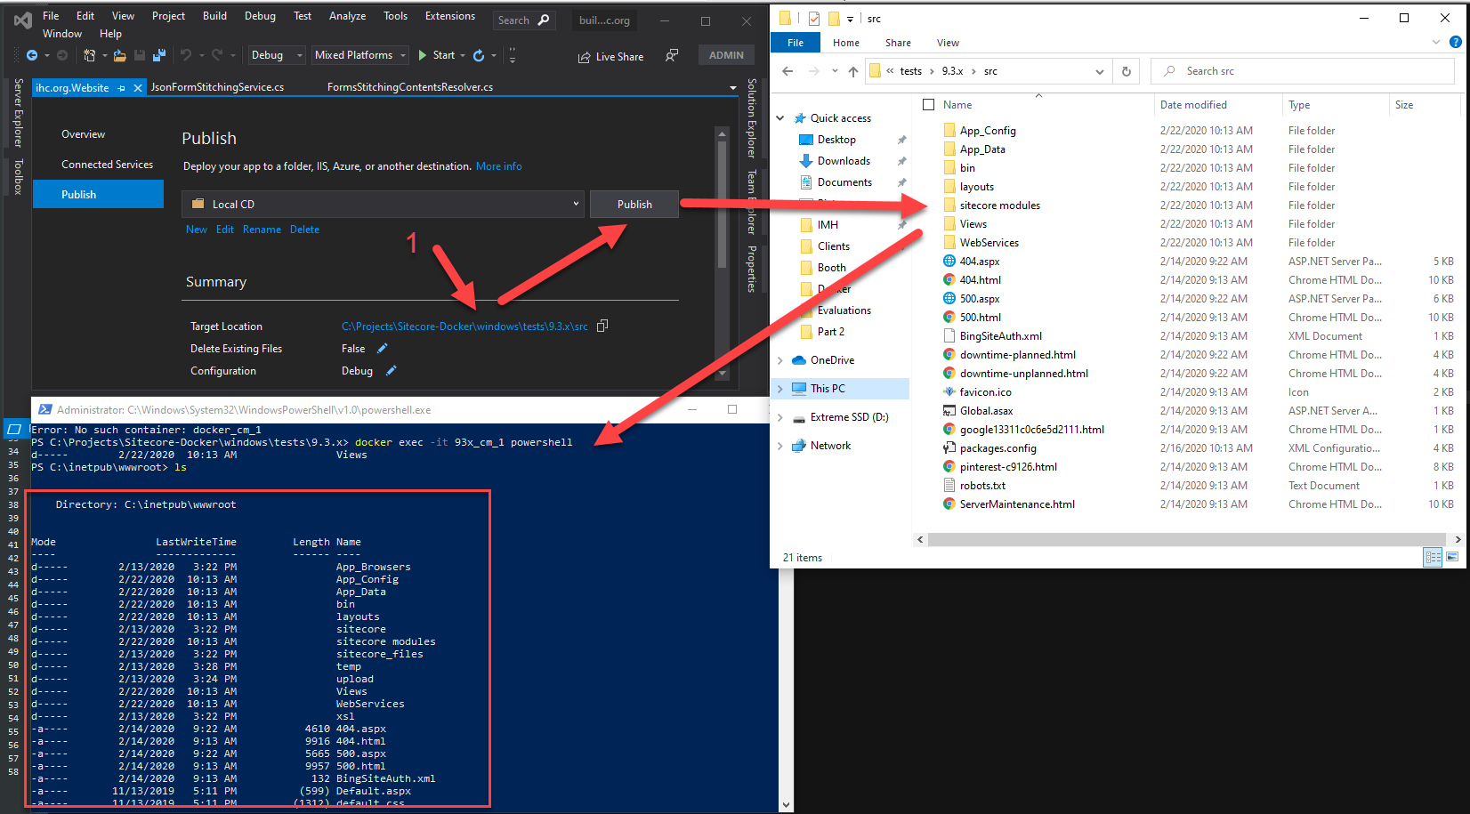The image size is (1470, 814).
Task: Close the ihc.org.Website tab
Action: (x=138, y=88)
